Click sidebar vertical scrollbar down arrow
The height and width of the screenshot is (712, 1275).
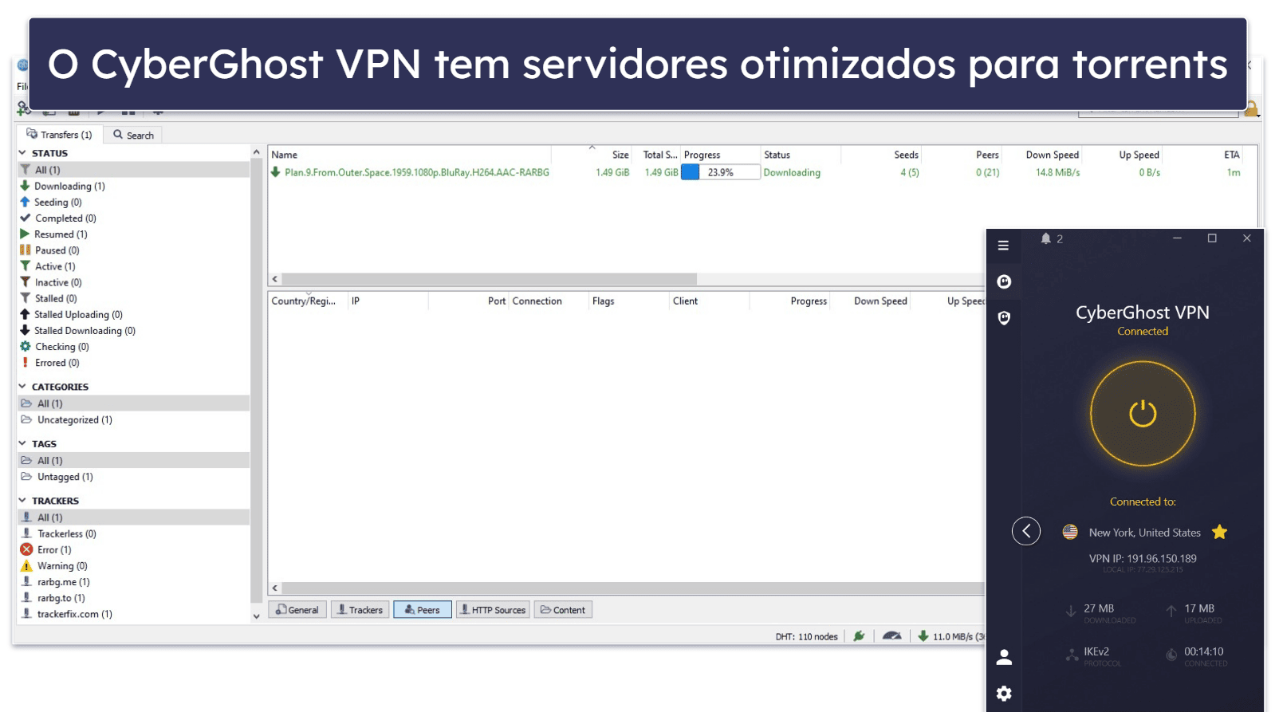(x=256, y=616)
